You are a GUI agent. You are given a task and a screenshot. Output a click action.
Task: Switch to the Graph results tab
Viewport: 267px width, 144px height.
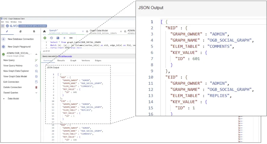[x=73, y=60]
